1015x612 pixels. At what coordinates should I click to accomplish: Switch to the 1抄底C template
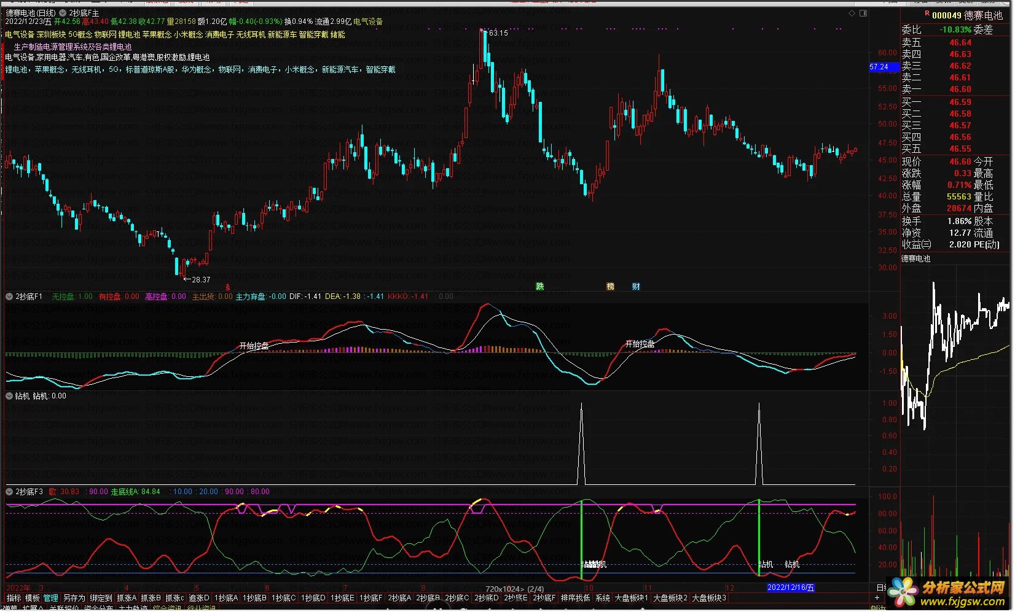tap(284, 598)
